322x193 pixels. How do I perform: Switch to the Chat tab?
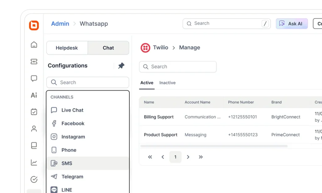click(x=108, y=48)
